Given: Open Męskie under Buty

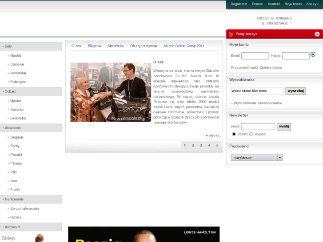Looking at the screenshot, I should (16, 56).
